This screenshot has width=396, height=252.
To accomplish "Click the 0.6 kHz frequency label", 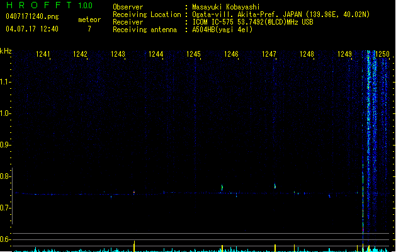I will pyautogui.click(x=5, y=239).
